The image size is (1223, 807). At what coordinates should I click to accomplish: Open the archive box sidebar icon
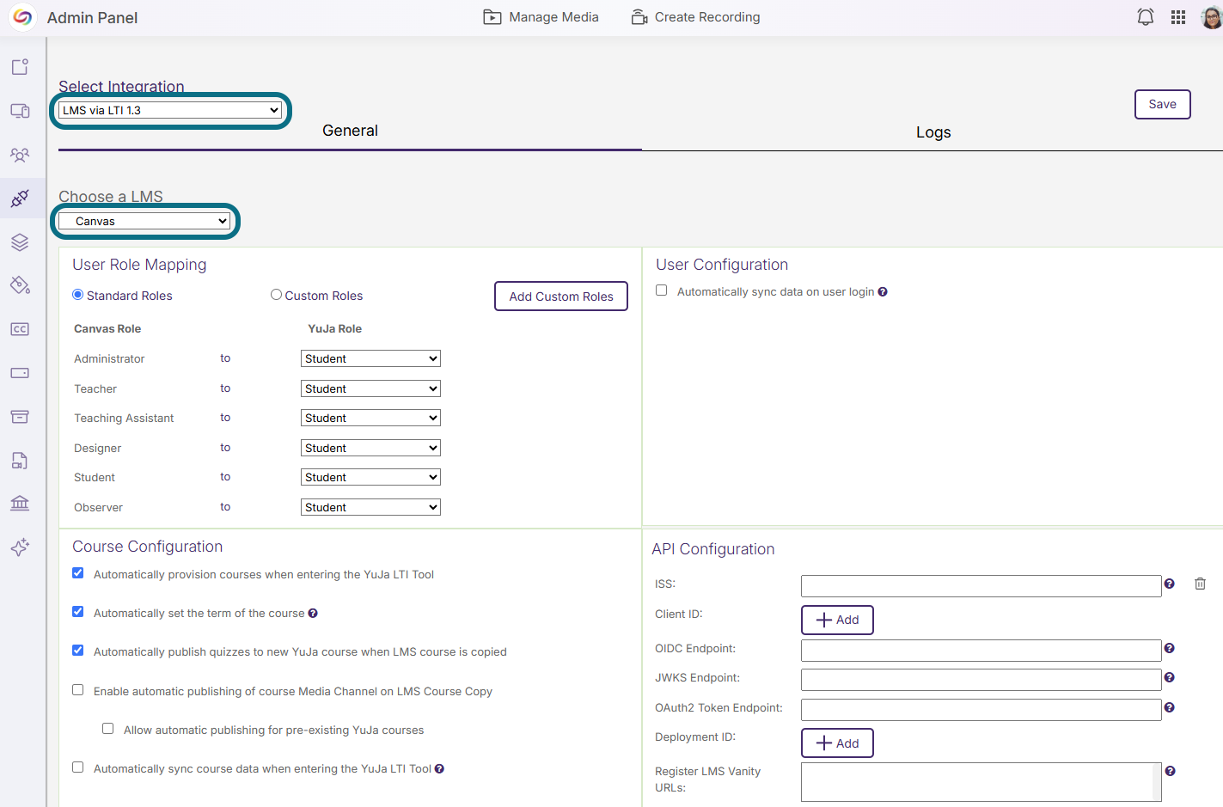[x=20, y=417]
